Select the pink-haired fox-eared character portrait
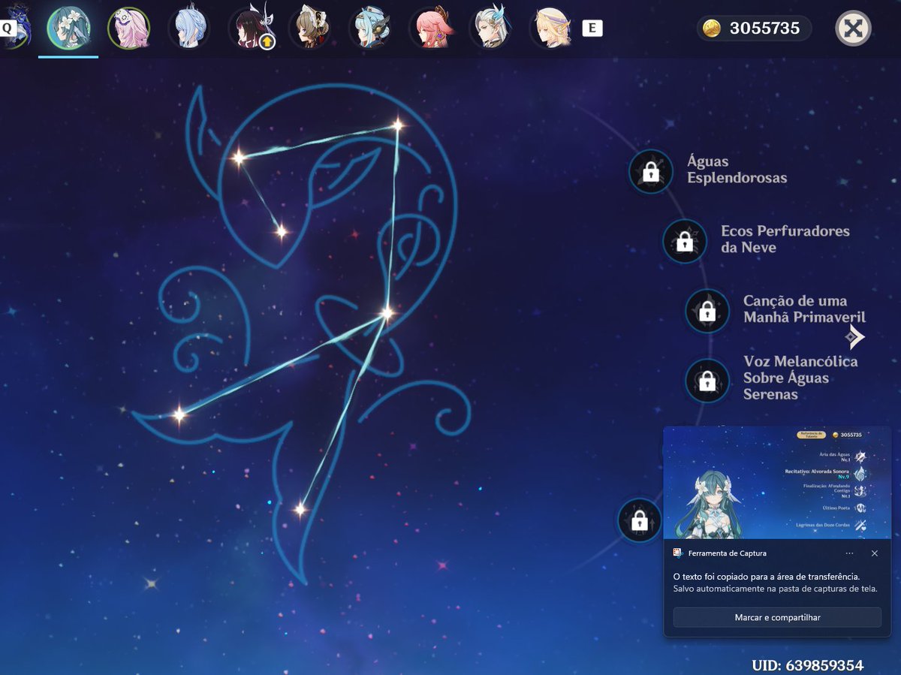This screenshot has height=675, width=901. [x=430, y=29]
